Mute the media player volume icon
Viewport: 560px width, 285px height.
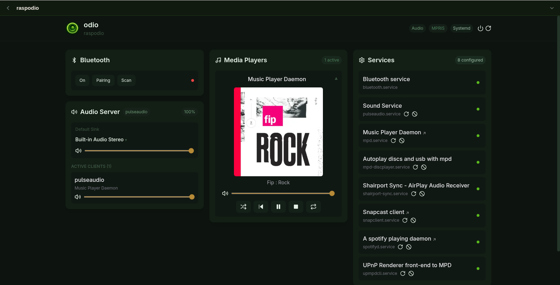225,193
